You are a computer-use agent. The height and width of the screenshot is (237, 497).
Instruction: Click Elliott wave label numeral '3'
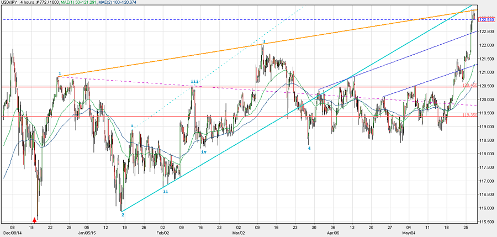click(x=264, y=41)
